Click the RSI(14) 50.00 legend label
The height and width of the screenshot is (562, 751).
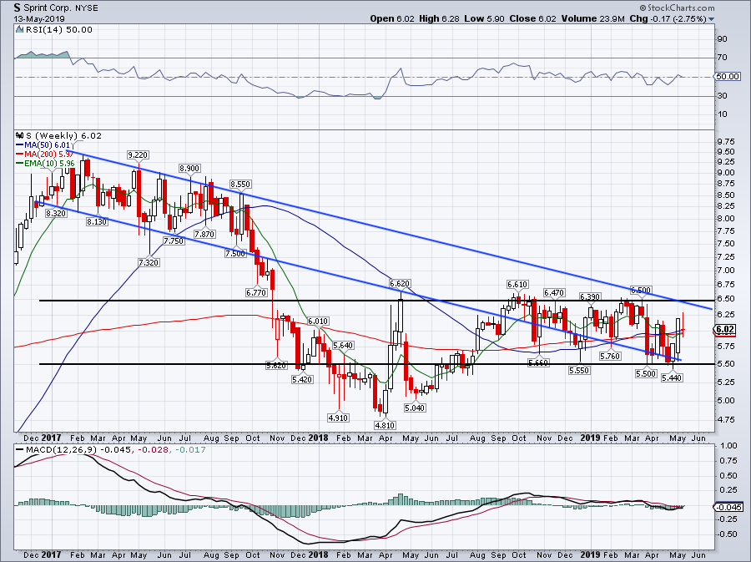pyautogui.click(x=58, y=30)
